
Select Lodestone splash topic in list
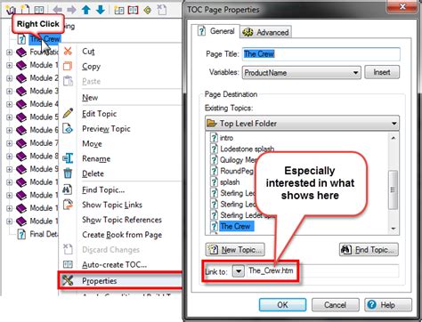point(248,149)
